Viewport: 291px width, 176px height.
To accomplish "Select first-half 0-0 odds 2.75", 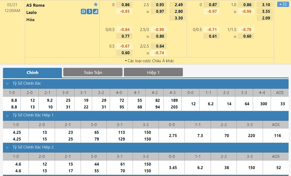I will pos(173,136).
